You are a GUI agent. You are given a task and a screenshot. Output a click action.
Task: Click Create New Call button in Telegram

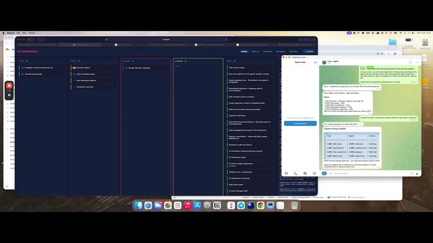300,124
